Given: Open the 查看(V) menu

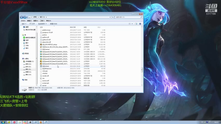Looking at the screenshot, I should point(36,21).
